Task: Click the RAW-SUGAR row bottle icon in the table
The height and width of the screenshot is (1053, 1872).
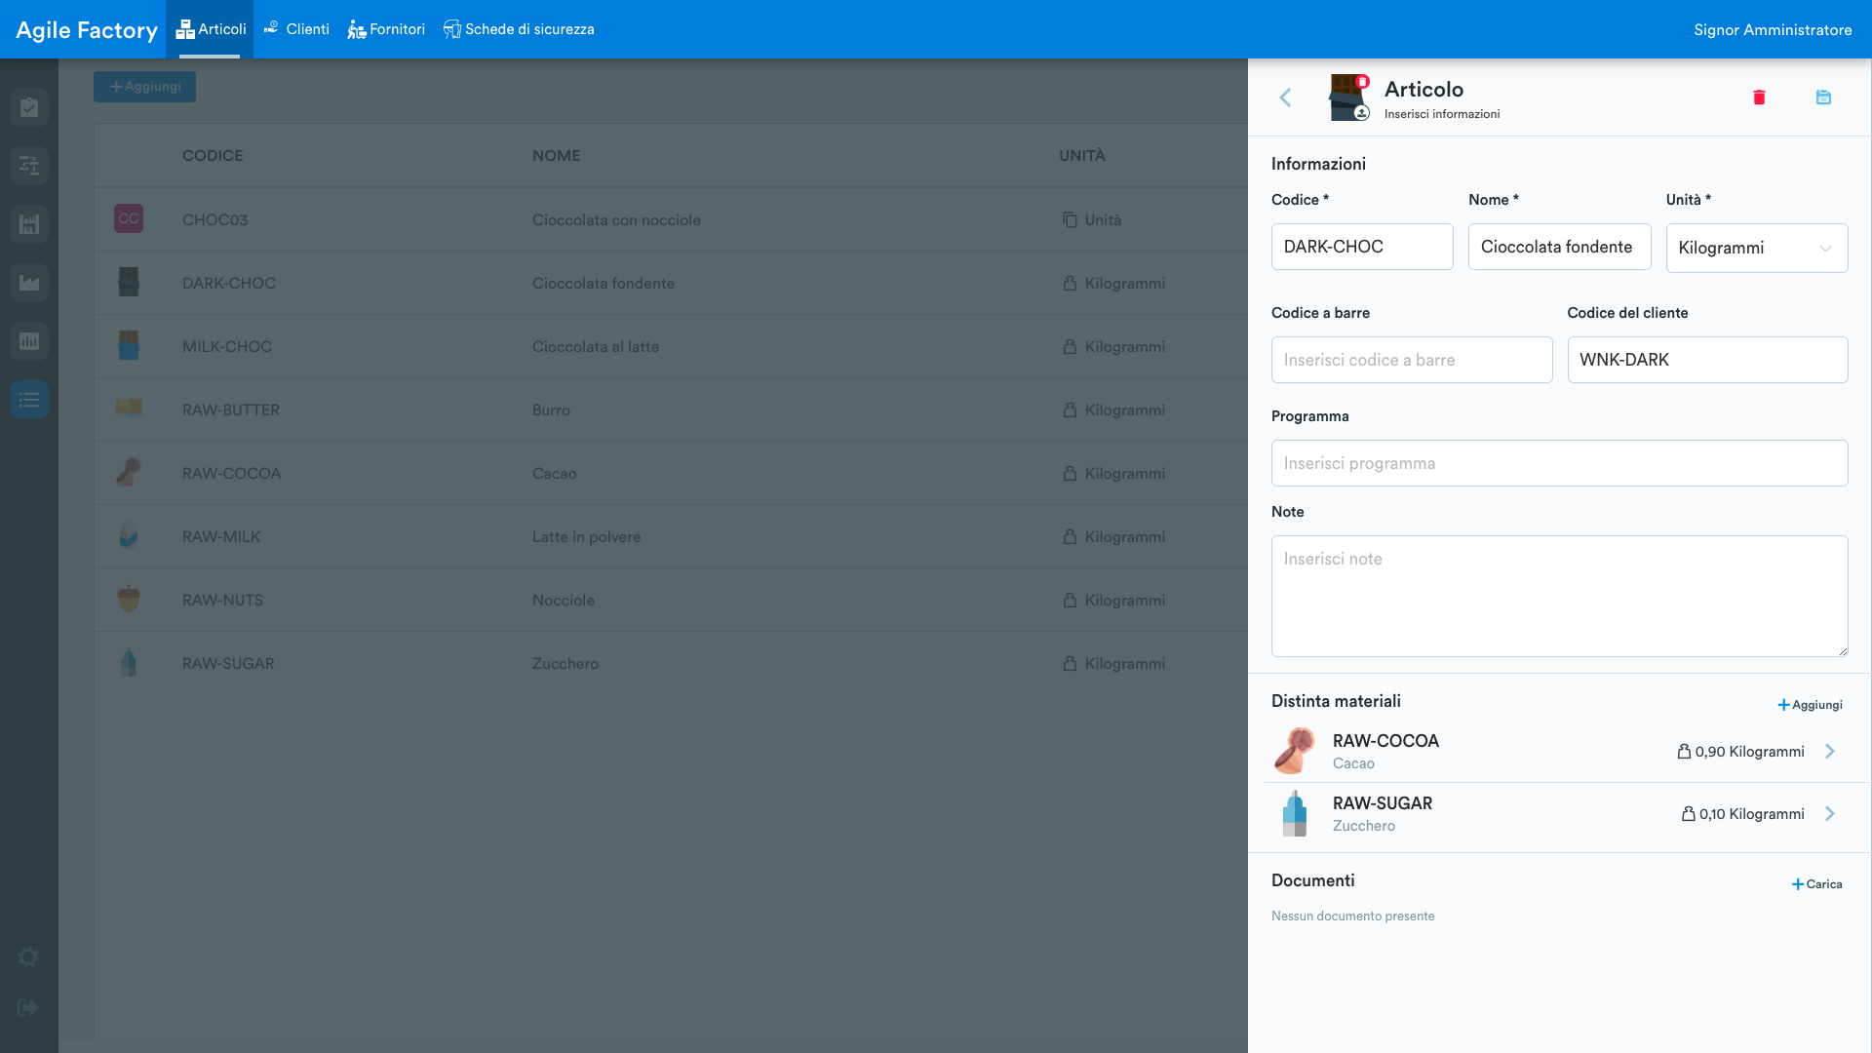Action: (129, 662)
